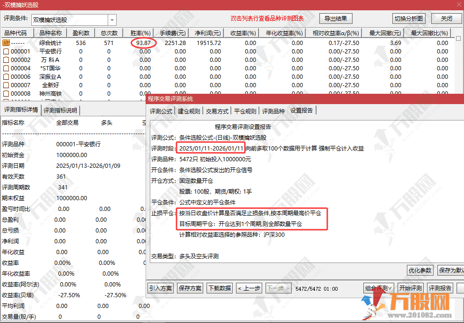Open the 评测条件 dropdown list

[111, 20]
